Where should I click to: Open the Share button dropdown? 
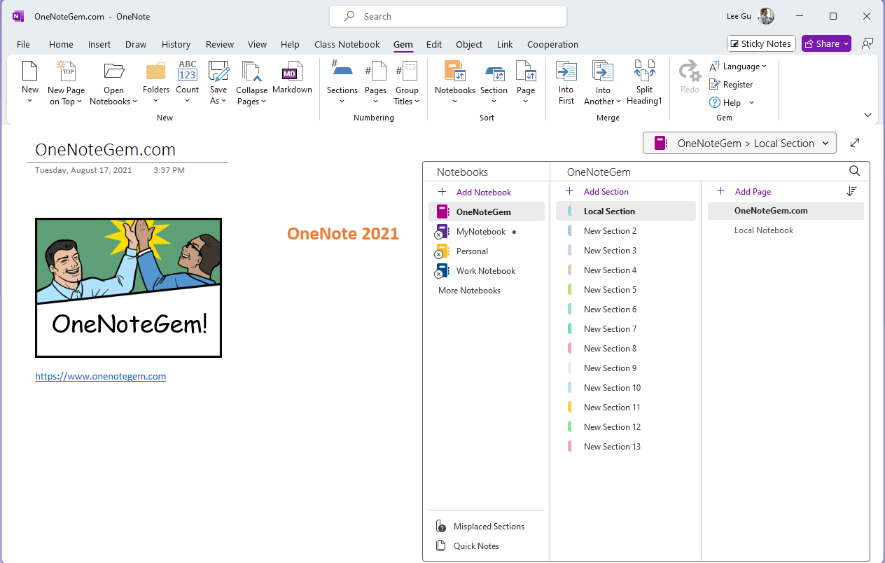(x=846, y=43)
